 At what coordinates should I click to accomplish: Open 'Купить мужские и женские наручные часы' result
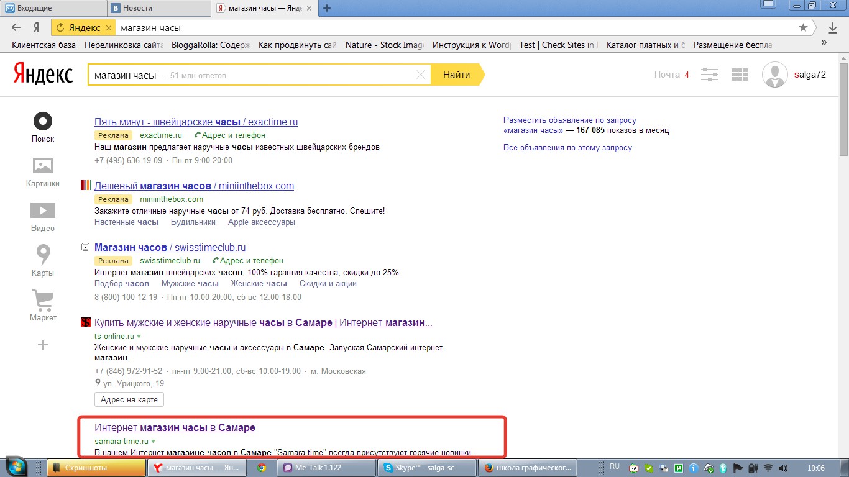pos(264,322)
